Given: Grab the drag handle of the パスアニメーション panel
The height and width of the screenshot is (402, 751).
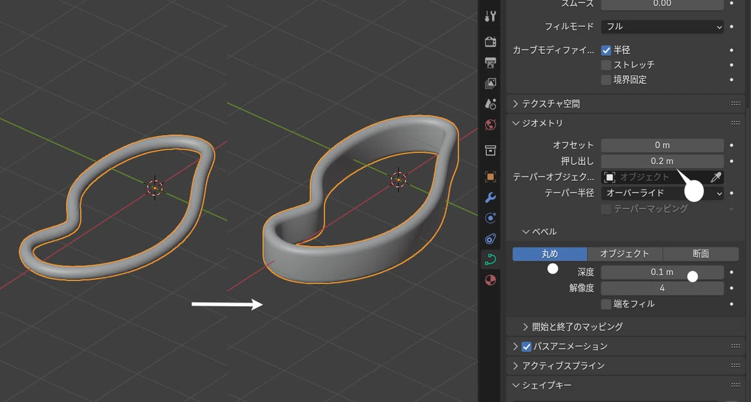Looking at the screenshot, I should pos(735,346).
